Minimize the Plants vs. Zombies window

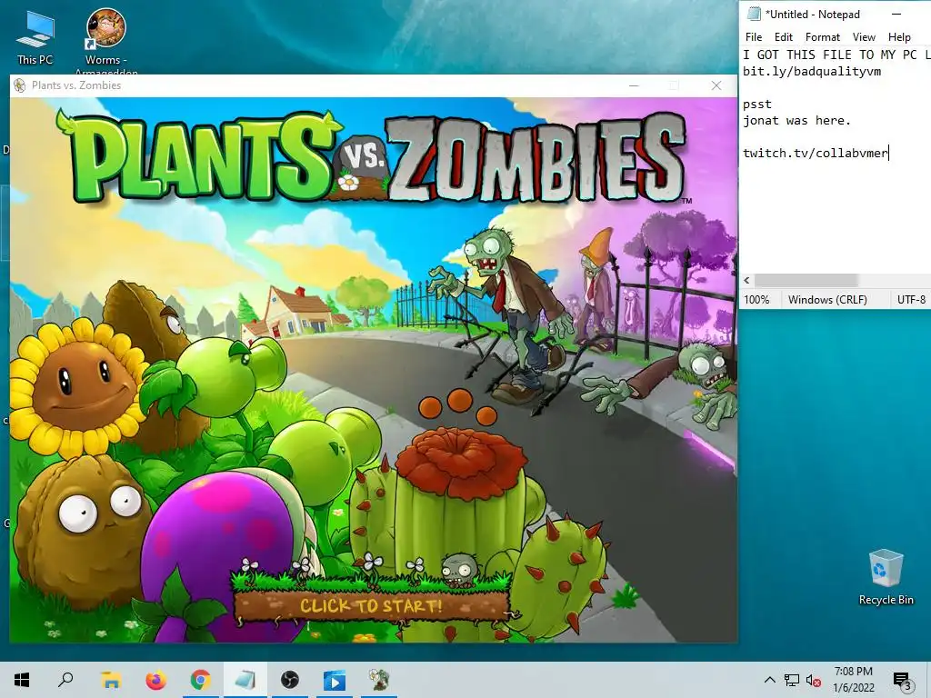(634, 85)
